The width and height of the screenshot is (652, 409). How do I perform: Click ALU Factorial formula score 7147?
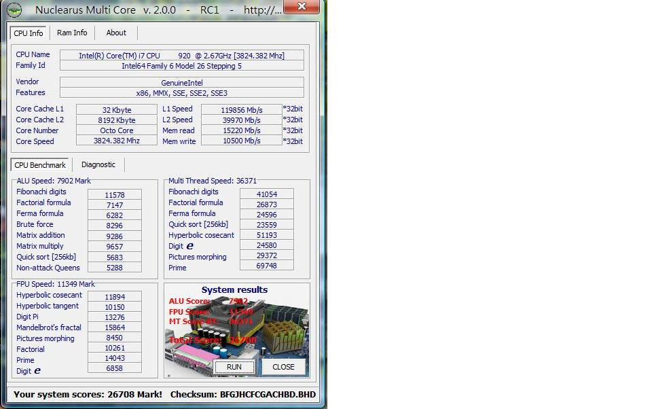(x=115, y=205)
